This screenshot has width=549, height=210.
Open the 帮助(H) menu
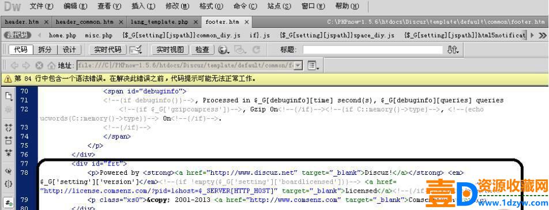coord(347,6)
